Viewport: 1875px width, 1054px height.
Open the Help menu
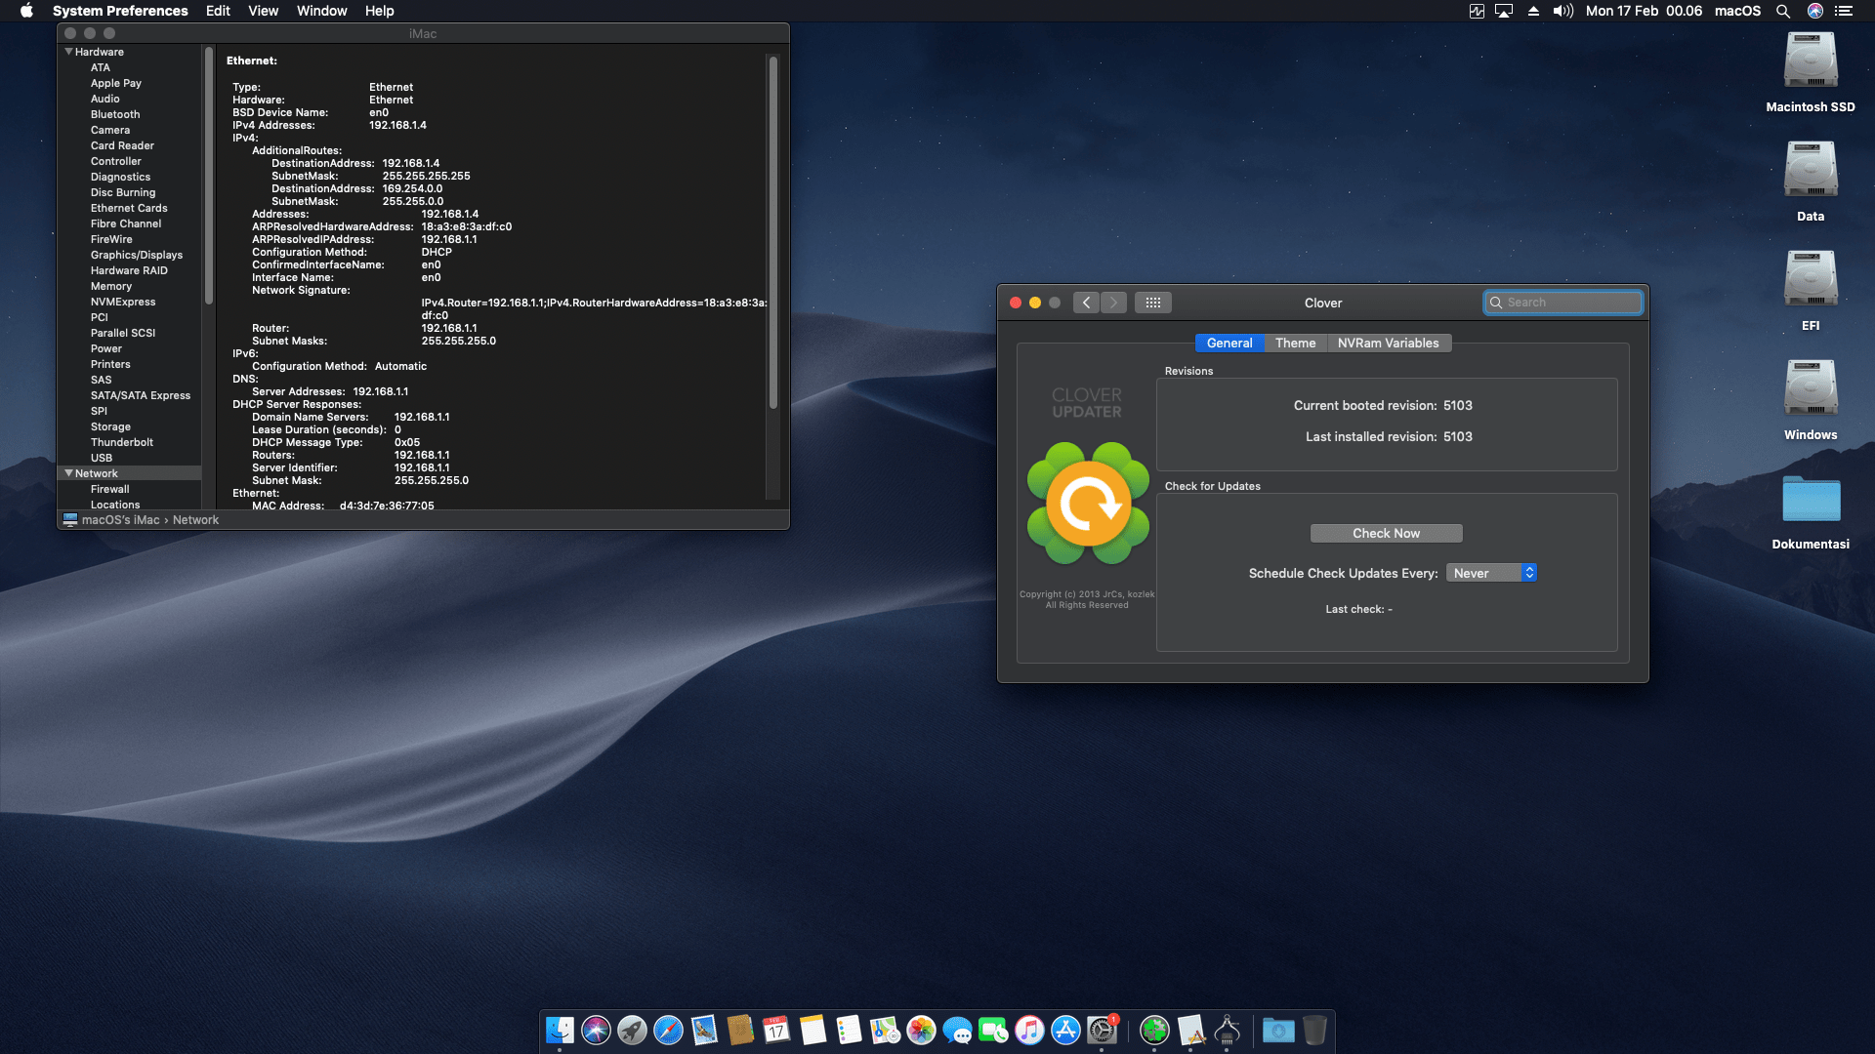tap(379, 11)
